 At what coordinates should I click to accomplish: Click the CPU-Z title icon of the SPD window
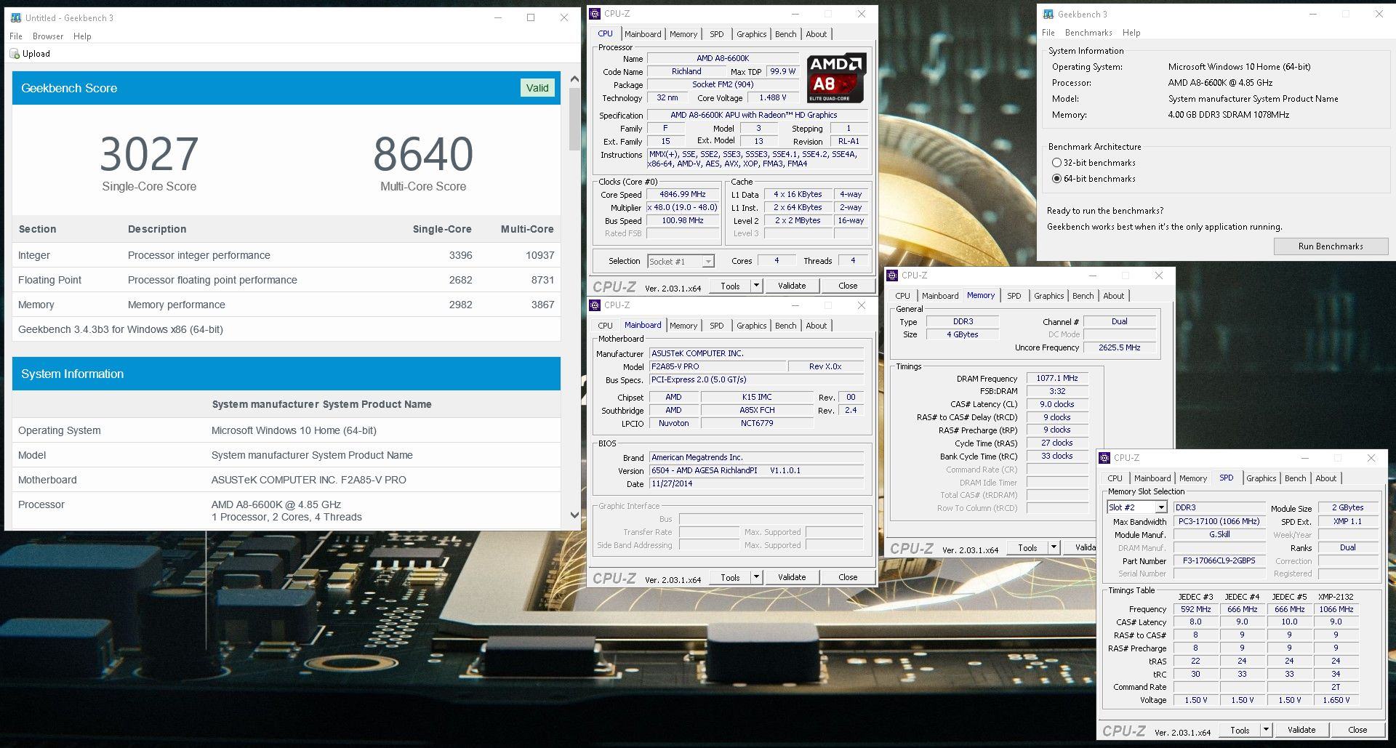(x=1104, y=457)
